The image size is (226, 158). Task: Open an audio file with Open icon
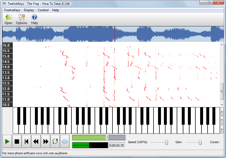pos(9,19)
